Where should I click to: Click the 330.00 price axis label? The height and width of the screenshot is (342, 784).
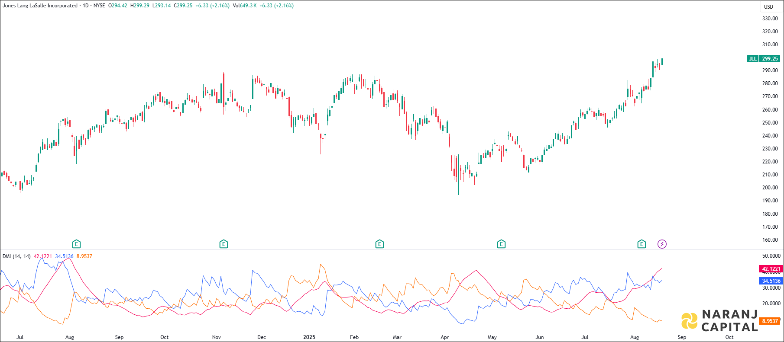770,19
